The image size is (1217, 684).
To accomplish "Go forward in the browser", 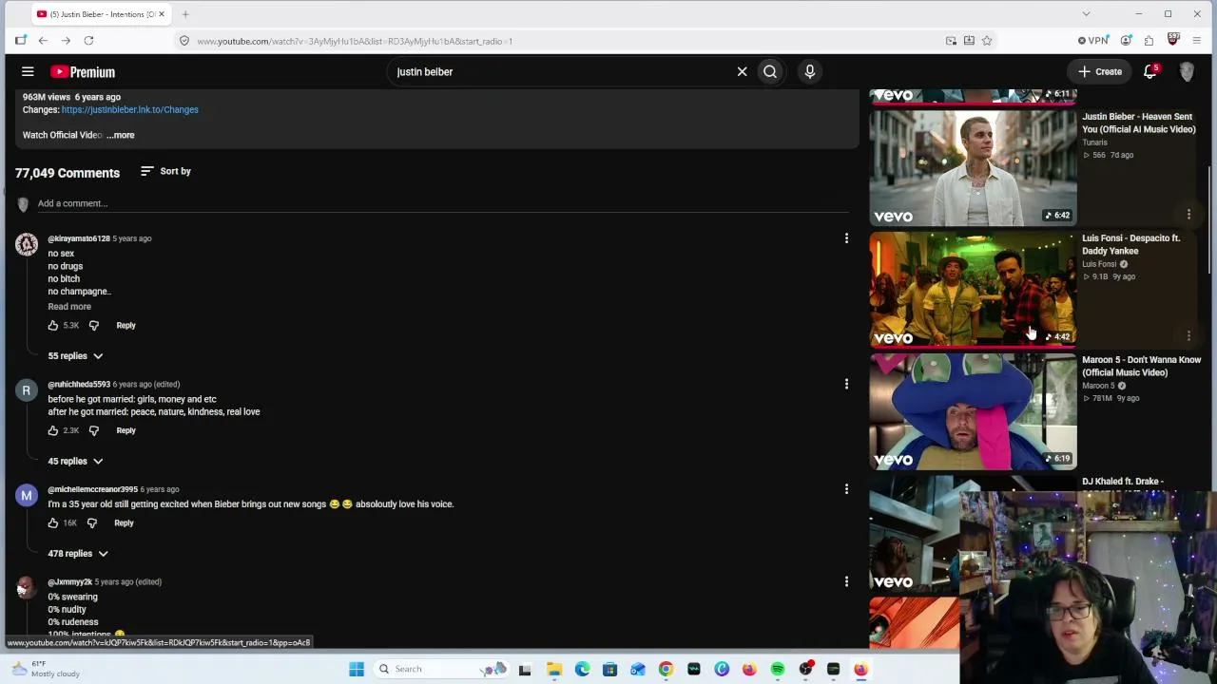I will 66,41.
